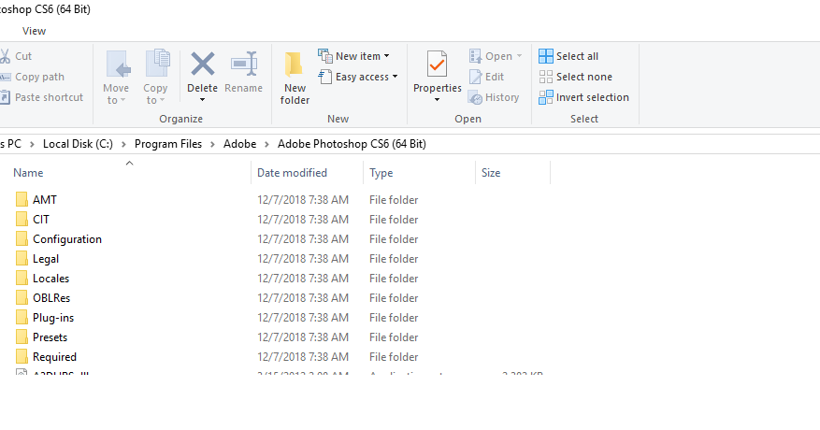Click Edit in the ribbon
Screen dimensions: 820x430
tap(486, 77)
